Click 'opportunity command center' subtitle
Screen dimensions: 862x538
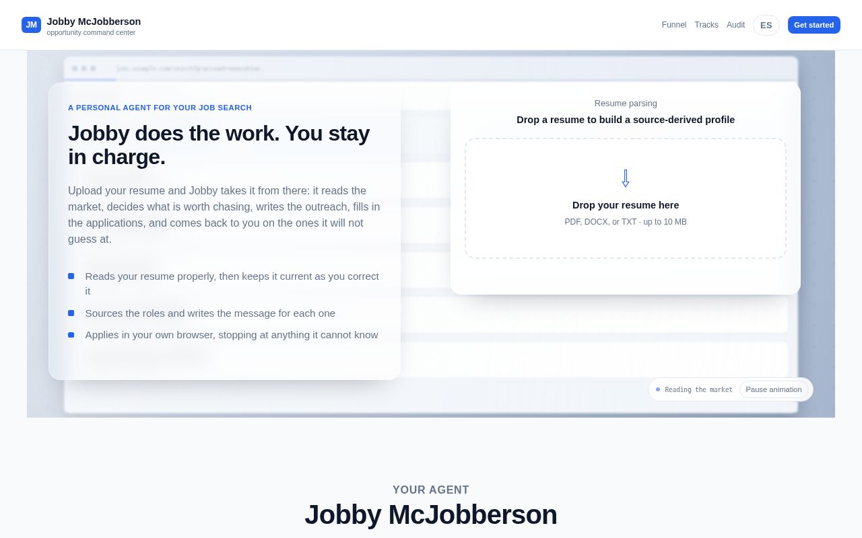(x=91, y=32)
